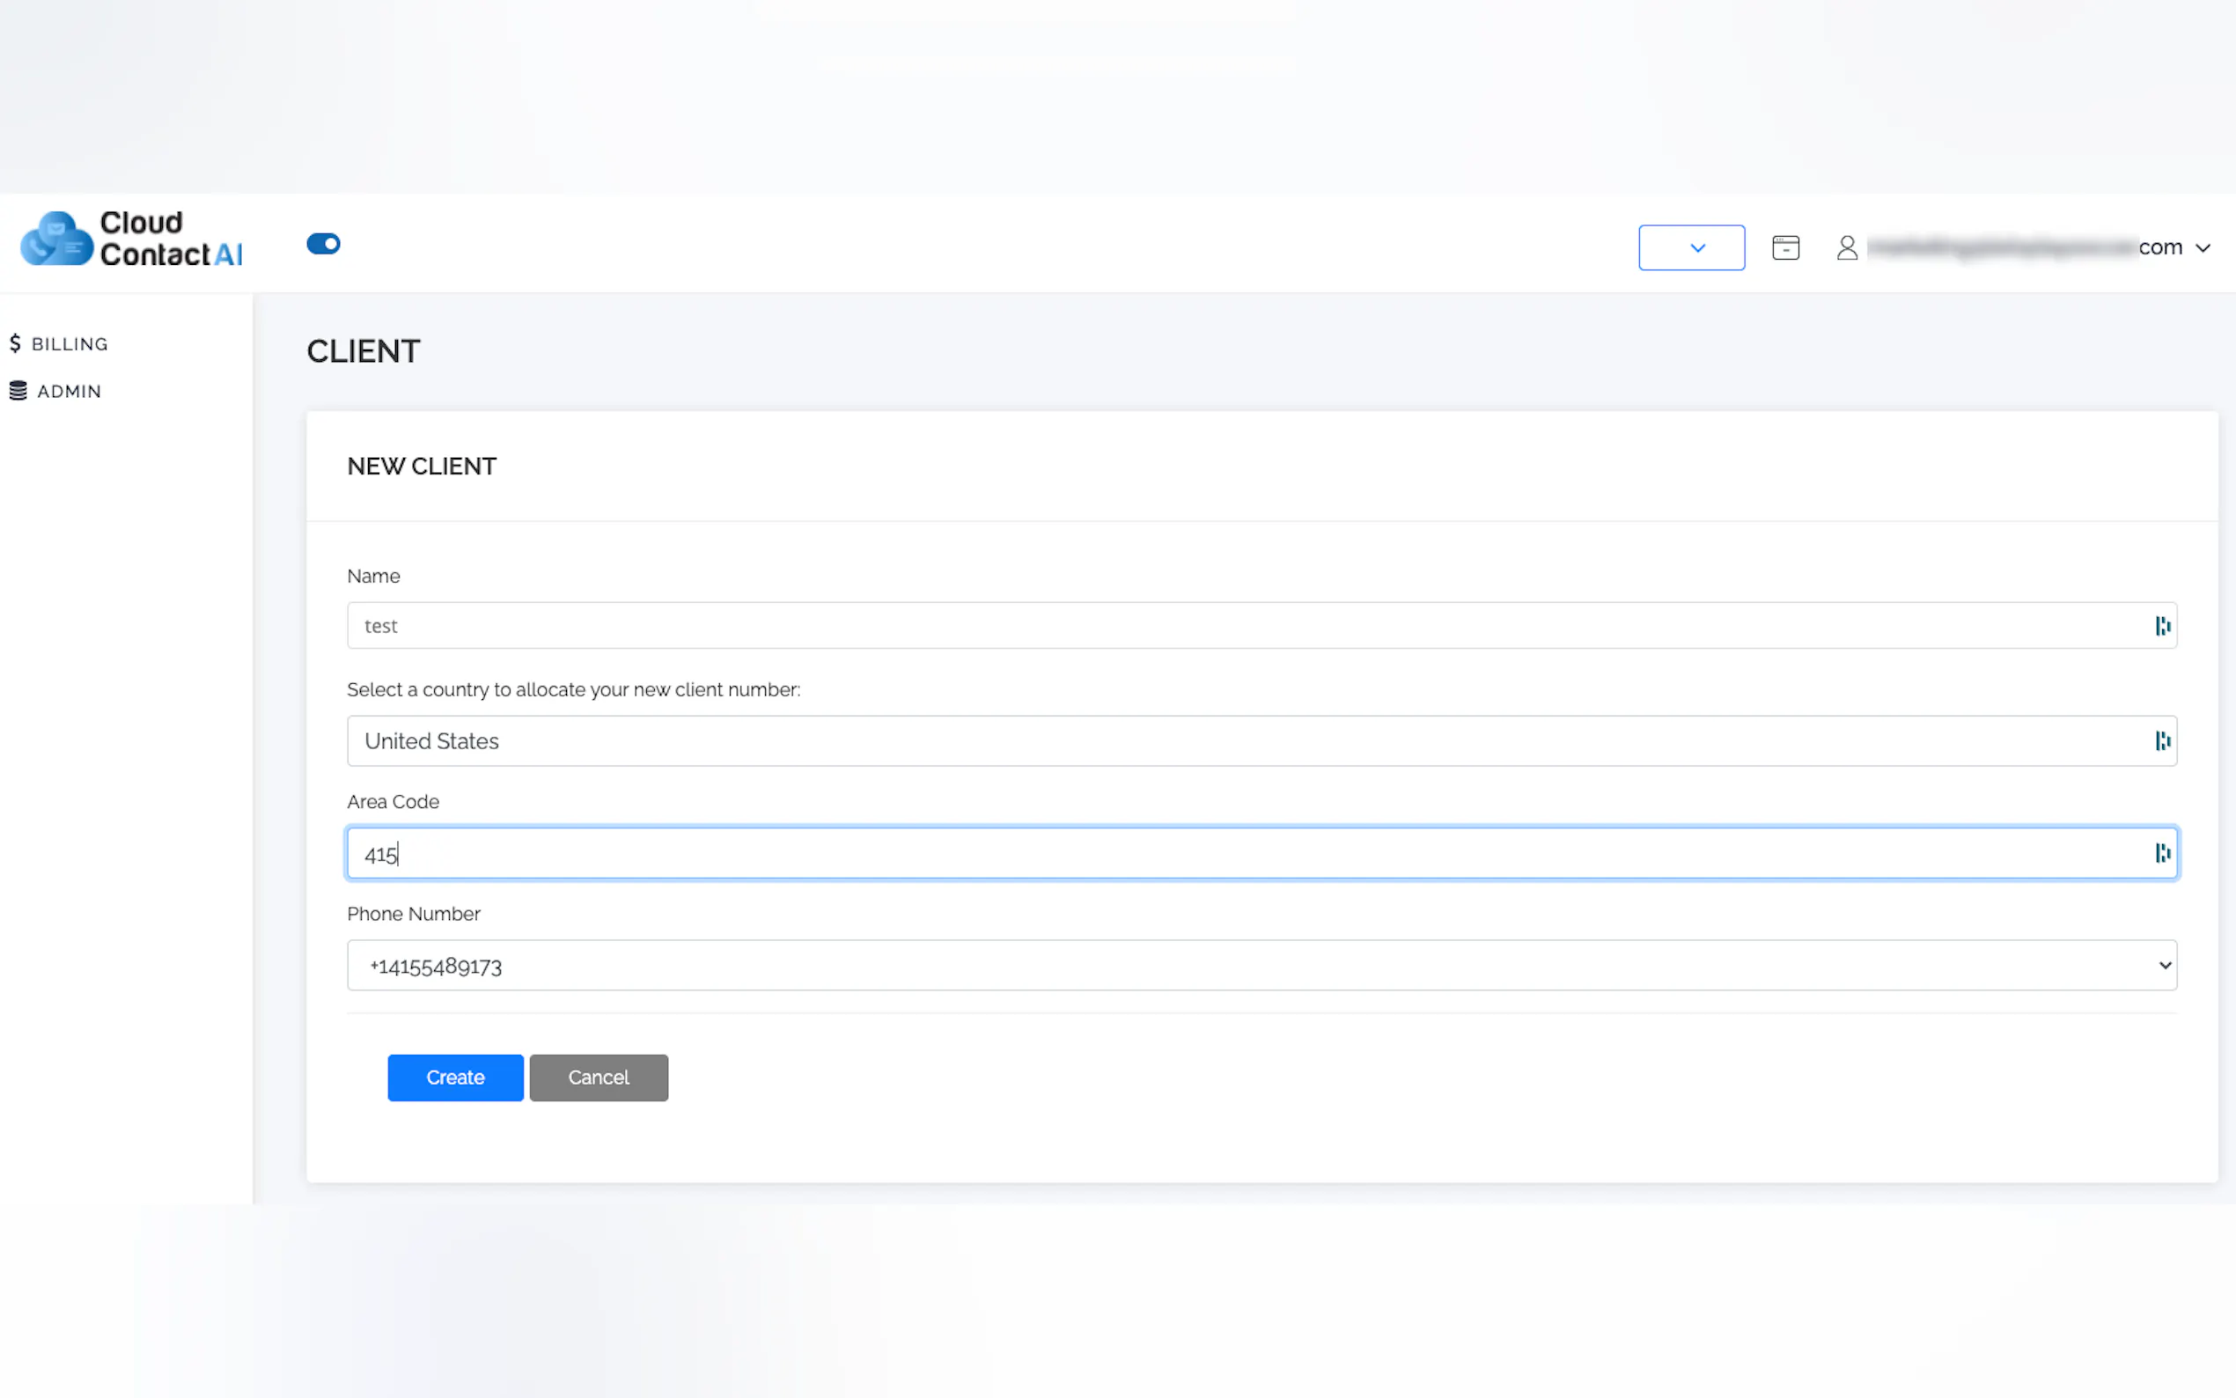Toggle the blue sidebar switch
The width and height of the screenshot is (2236, 1398).
click(324, 244)
